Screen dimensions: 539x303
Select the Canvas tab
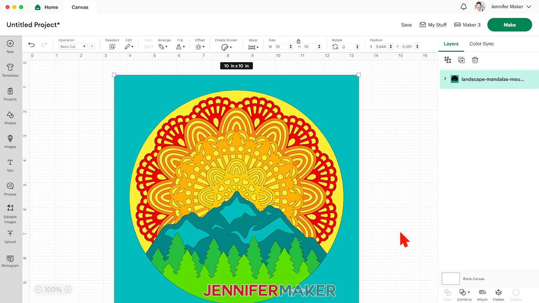pos(80,7)
